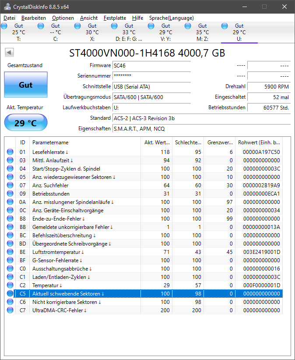
Task: Click status orb of Anz. Suchfehler row
Action: click(10, 185)
